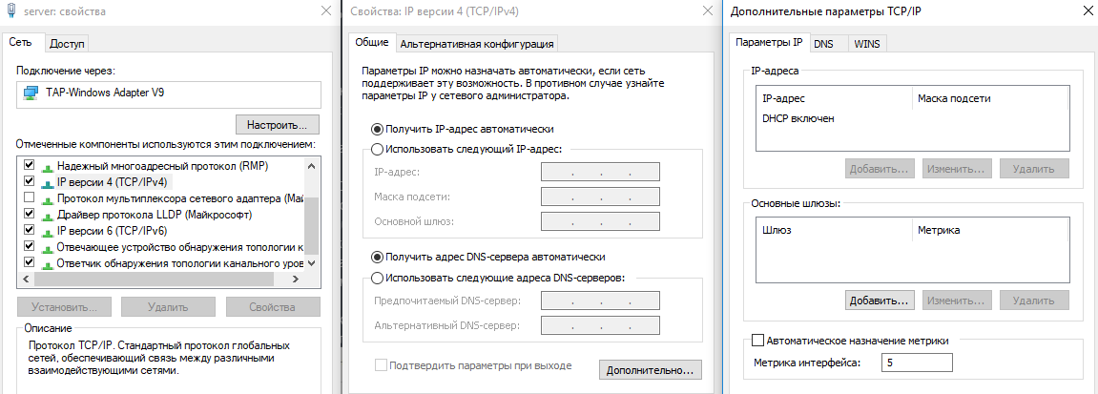Uncheck the IP версии 6 (TCP/IPv6) checkbox
Image resolution: width=1098 pixels, height=394 pixels.
[29, 230]
